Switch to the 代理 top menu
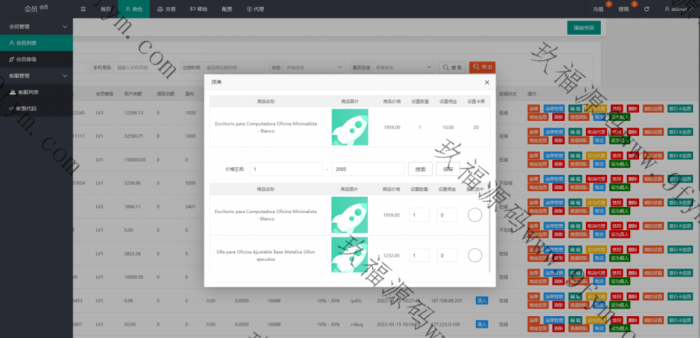 254,9
